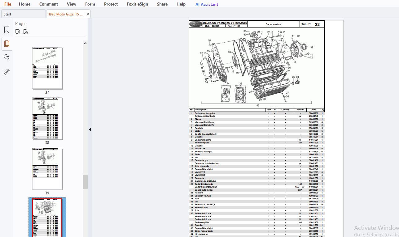Collapse the navigation panel with side arrow

tap(90, 129)
